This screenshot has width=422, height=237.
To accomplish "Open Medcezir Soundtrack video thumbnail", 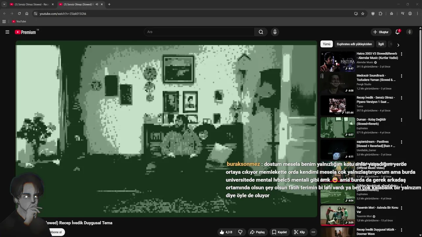I will pos(338,83).
